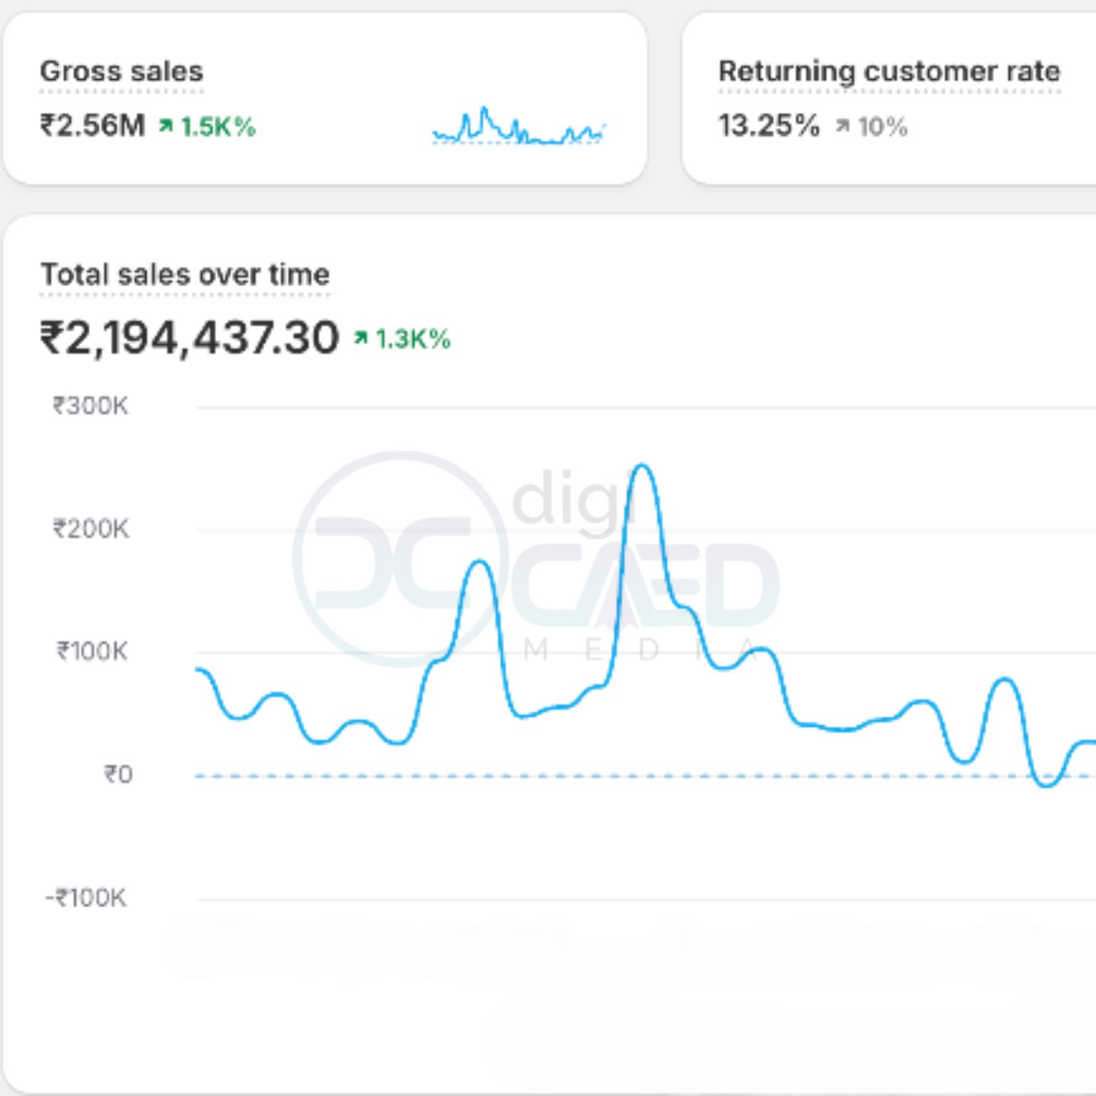Click the 1.5K% gross sales change label
The image size is (1096, 1096).
(x=218, y=127)
